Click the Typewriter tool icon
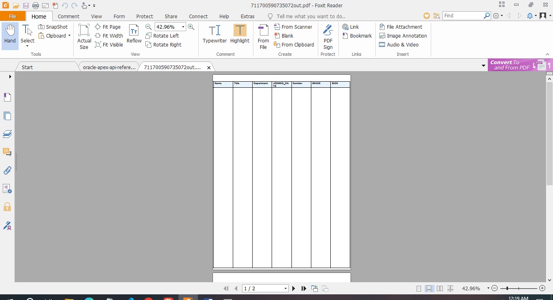 215,35
